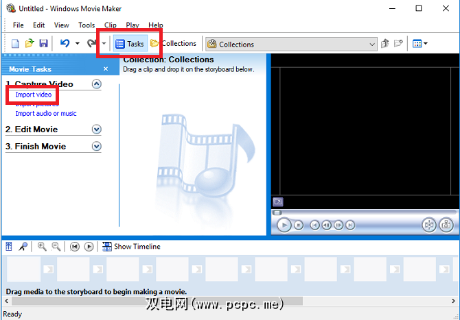Click the Zoom Timeline Out icon
The width and height of the screenshot is (460, 320).
tap(56, 247)
